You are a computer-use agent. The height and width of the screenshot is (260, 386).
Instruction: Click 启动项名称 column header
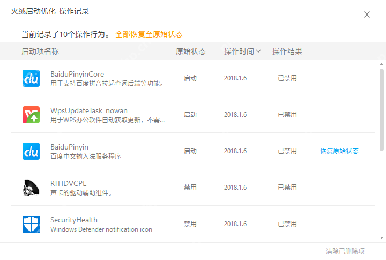[40, 51]
